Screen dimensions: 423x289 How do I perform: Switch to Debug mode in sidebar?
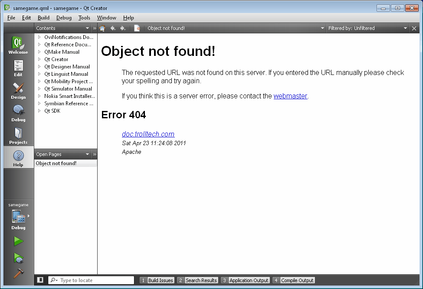(18, 113)
